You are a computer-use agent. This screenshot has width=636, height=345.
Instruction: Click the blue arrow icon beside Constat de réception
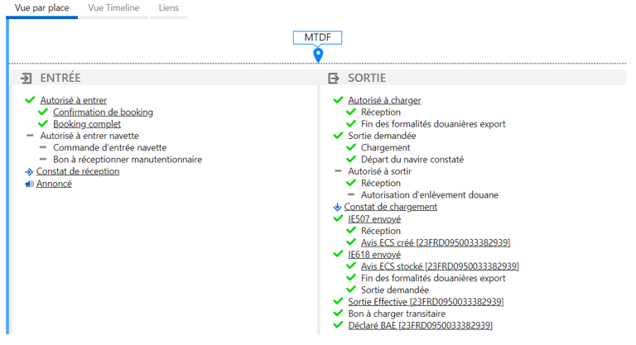point(29,172)
